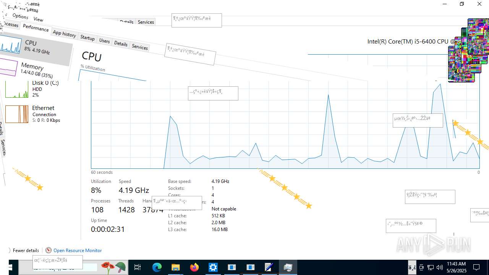Switch to the Performance tab
Image resolution: width=489 pixels, height=275 pixels.
tap(36, 27)
